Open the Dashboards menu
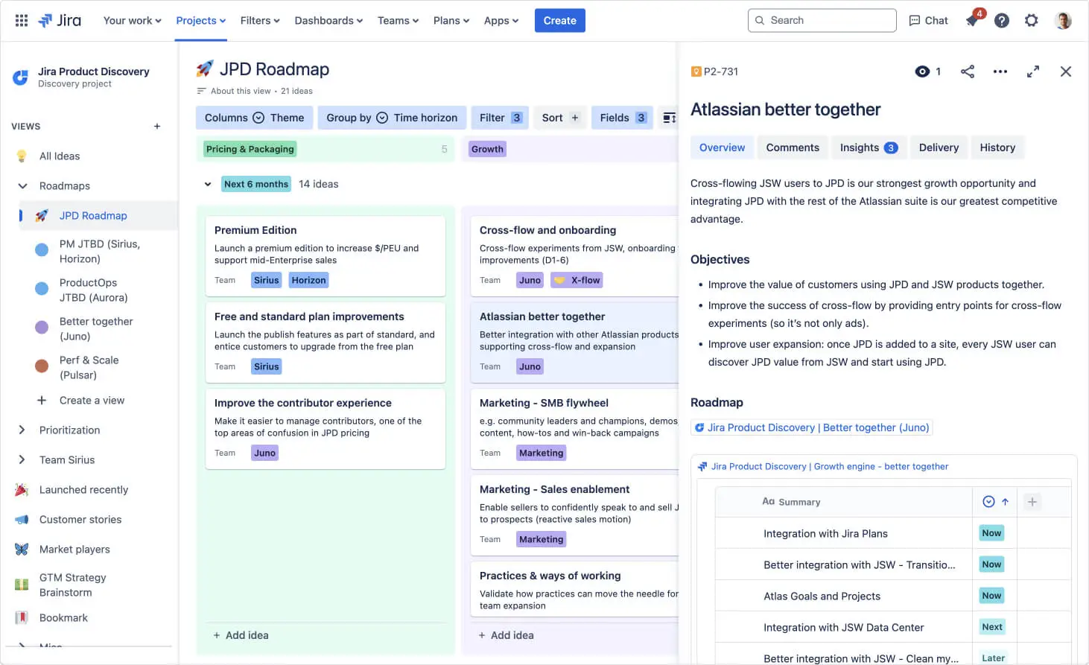This screenshot has width=1089, height=665. point(328,20)
